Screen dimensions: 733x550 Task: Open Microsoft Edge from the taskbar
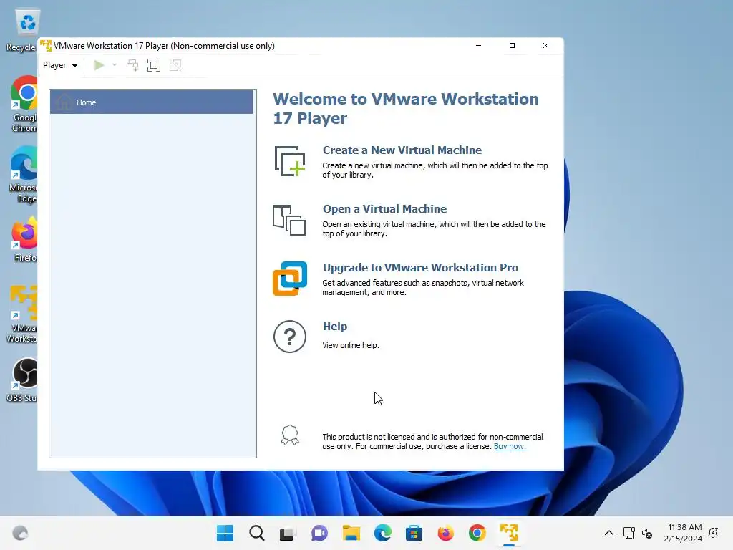coord(382,533)
